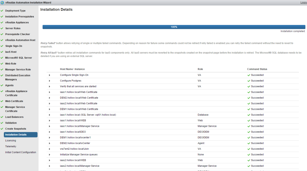This screenshot has width=307, height=171.
Task: Open the Licensing step in sidebar
Action: click(x=11, y=140)
